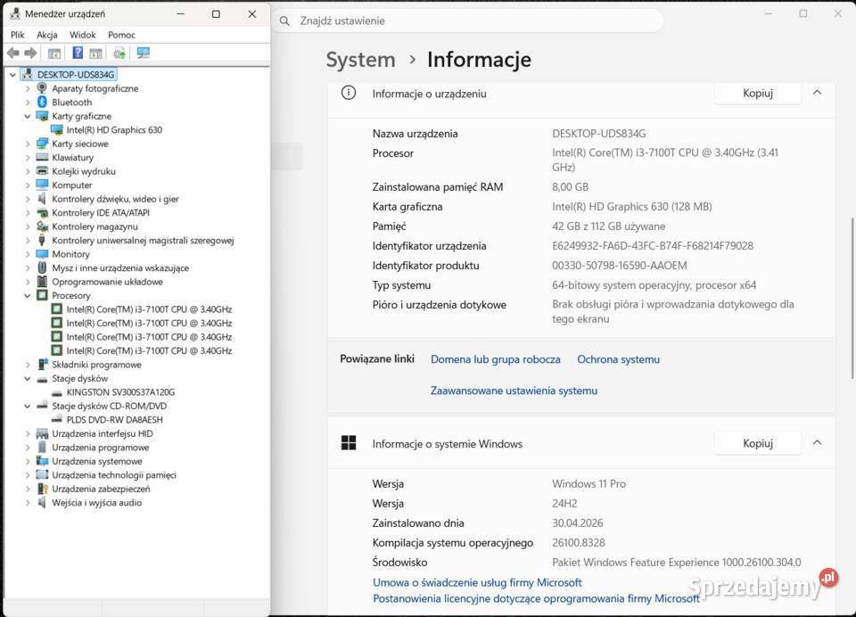Click the Wejścia i wyjścia audio icon
856x617 pixels.
click(x=42, y=502)
